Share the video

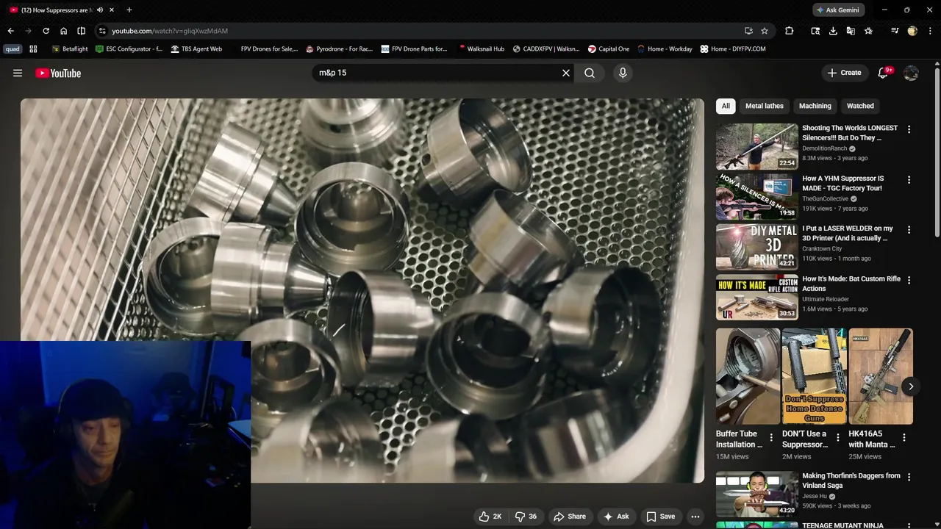[x=570, y=517]
